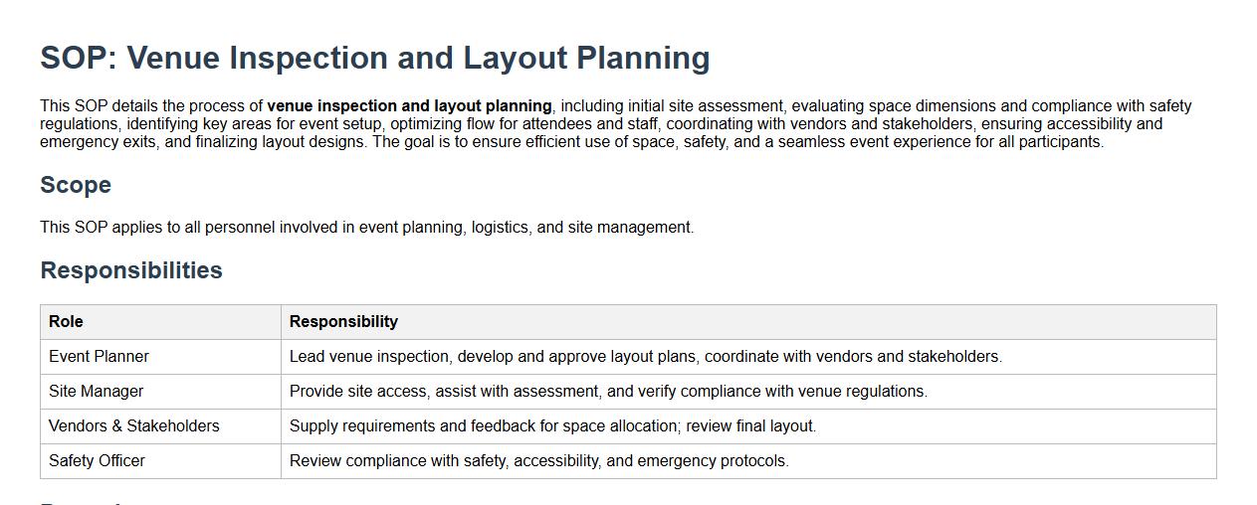Click the 'Provide site access' responsibility cell
The width and height of the screenshot is (1257, 505).
(608, 392)
